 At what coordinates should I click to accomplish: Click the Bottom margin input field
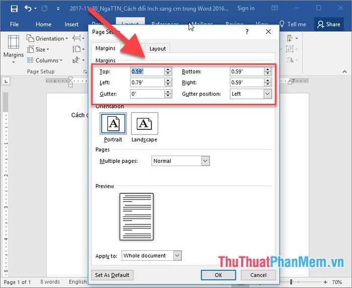click(x=247, y=71)
